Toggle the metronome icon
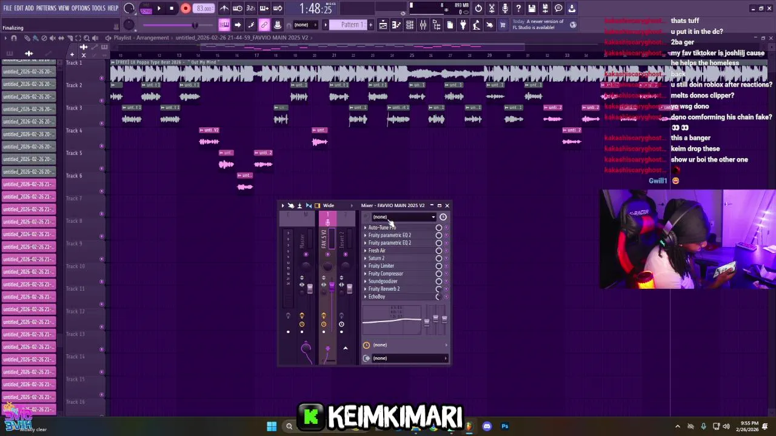Viewport: 776px width, 436px height. [224, 8]
